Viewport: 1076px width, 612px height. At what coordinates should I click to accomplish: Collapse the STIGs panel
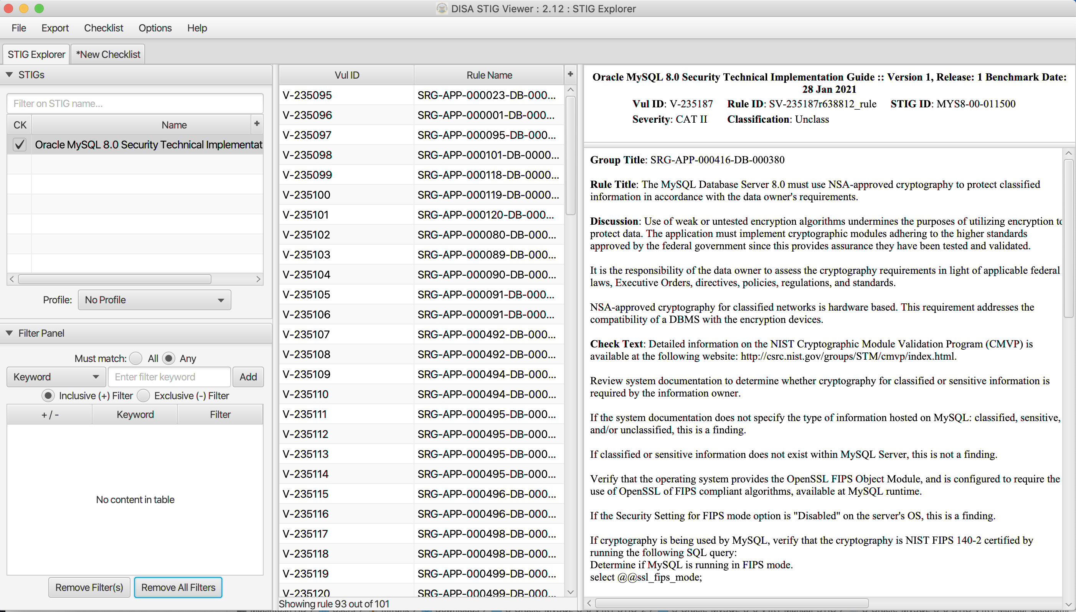(x=9, y=75)
